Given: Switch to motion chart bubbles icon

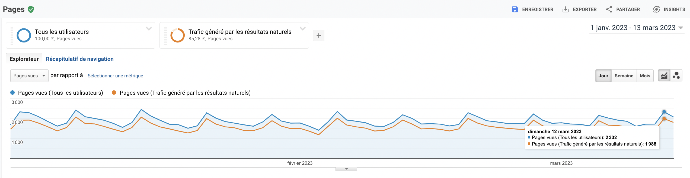Looking at the screenshot, I should (x=676, y=76).
